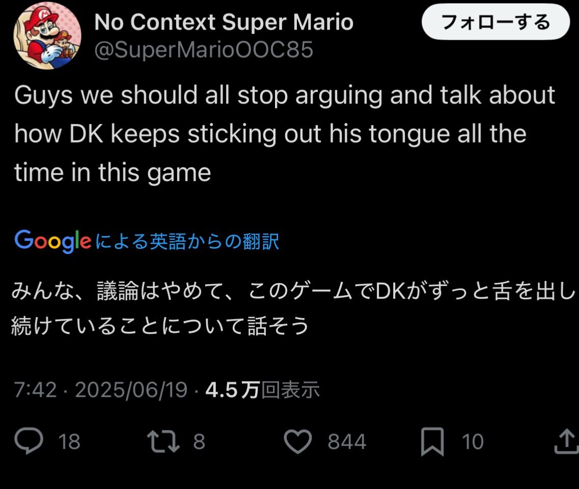Click the like count 844
Viewport: 579px width, 489px height.
tap(347, 442)
